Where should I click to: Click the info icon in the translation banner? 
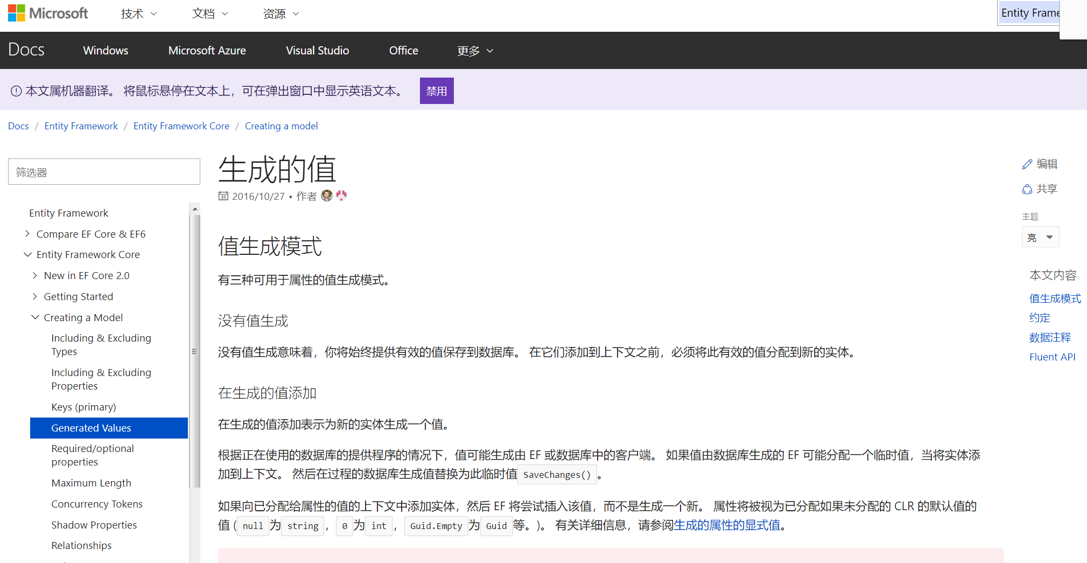(17, 91)
